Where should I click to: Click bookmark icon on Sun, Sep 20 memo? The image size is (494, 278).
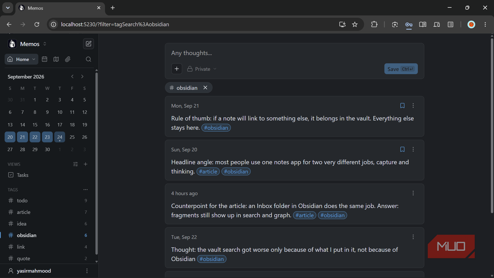pyautogui.click(x=402, y=149)
